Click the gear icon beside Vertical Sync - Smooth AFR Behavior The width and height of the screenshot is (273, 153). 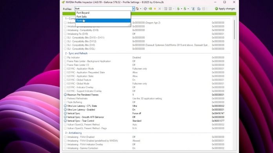65,117
